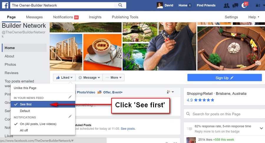Select the 'Default' news feed option
The image size is (265, 143).
point(25,111)
